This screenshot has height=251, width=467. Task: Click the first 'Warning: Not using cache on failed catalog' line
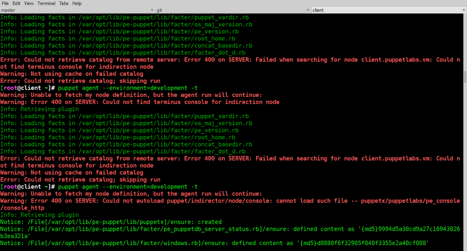pos(71,74)
